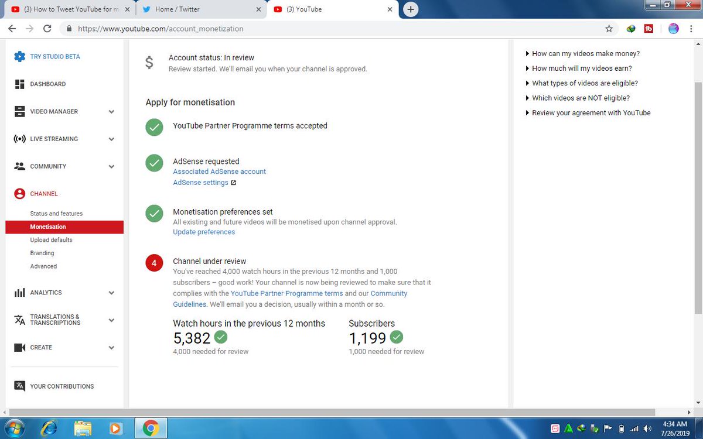The height and width of the screenshot is (439, 703).
Task: Open File Explorer from the taskbar
Action: coord(83,428)
